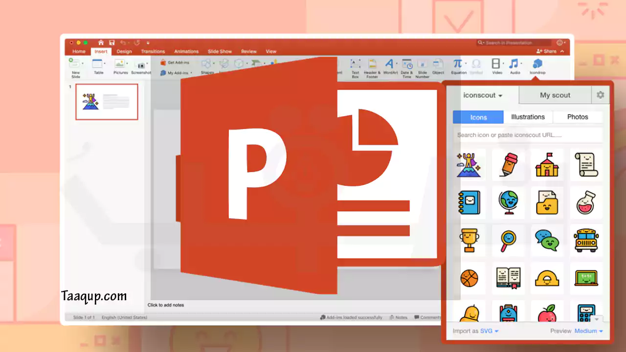Open the Icondrop add-in

tap(537, 66)
